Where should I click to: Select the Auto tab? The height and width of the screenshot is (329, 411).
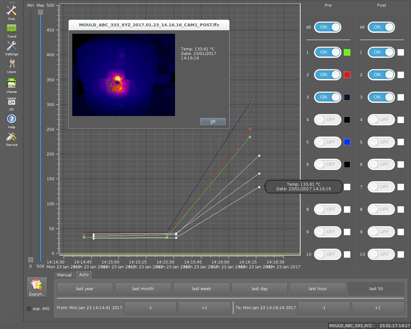84,275
